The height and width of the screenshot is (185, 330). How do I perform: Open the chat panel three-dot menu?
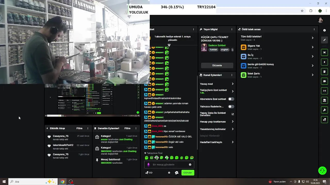(x=194, y=29)
